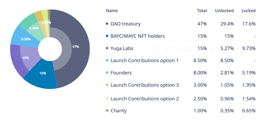
Task: Click the Founders green legend dot
Action: [x=107, y=73]
